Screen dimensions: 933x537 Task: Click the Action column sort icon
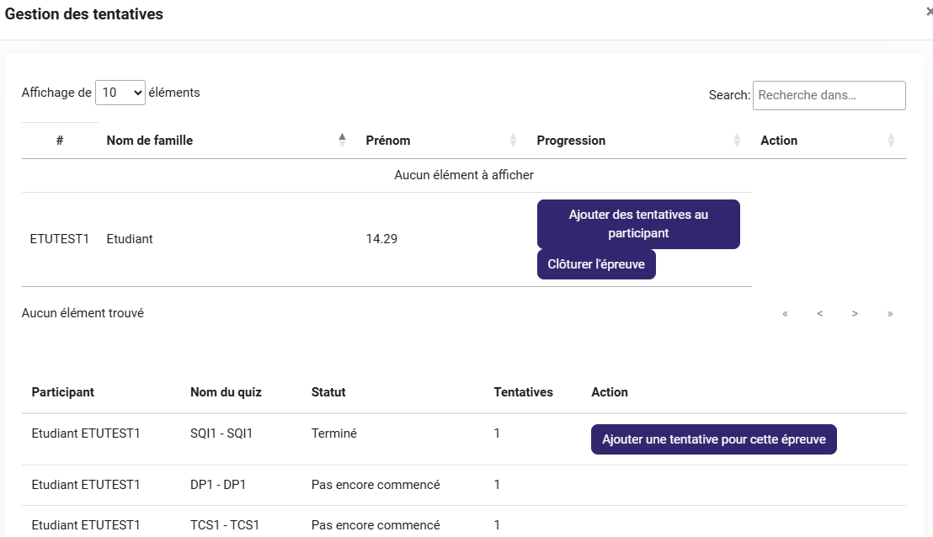pyautogui.click(x=891, y=141)
